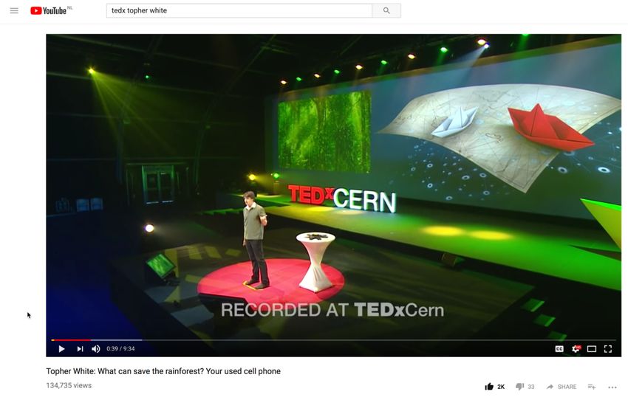Enter full screen mode
The height and width of the screenshot is (397, 628).
[608, 349]
